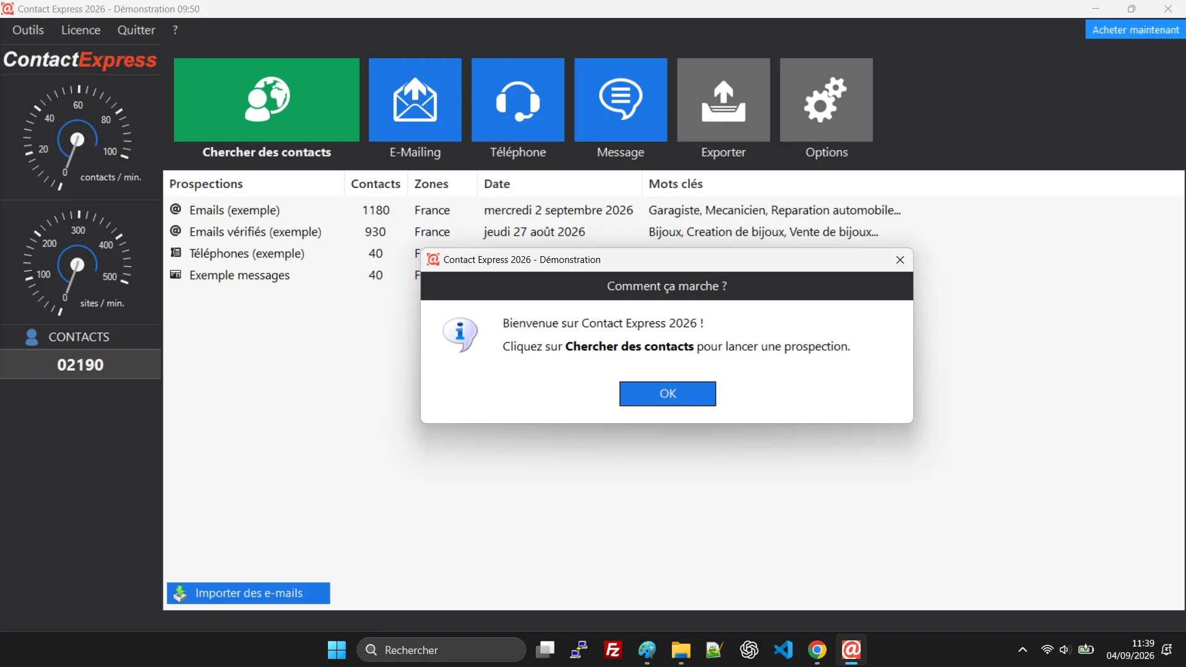Click the blue info bubble icon in dialog
1186x667 pixels.
(x=460, y=334)
